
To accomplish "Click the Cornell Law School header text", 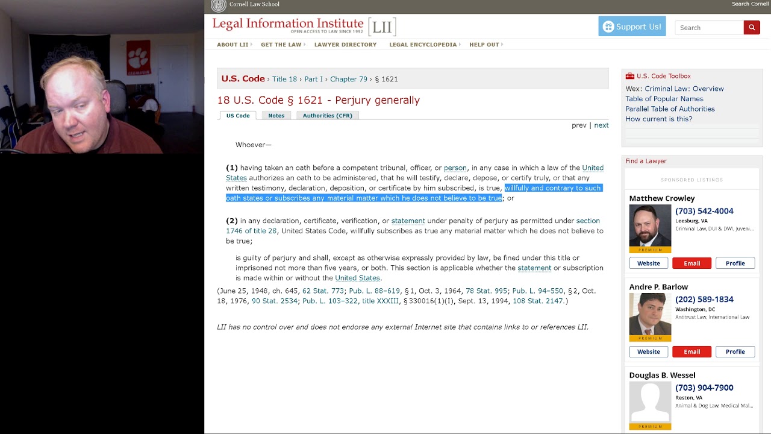I will 254,4.
